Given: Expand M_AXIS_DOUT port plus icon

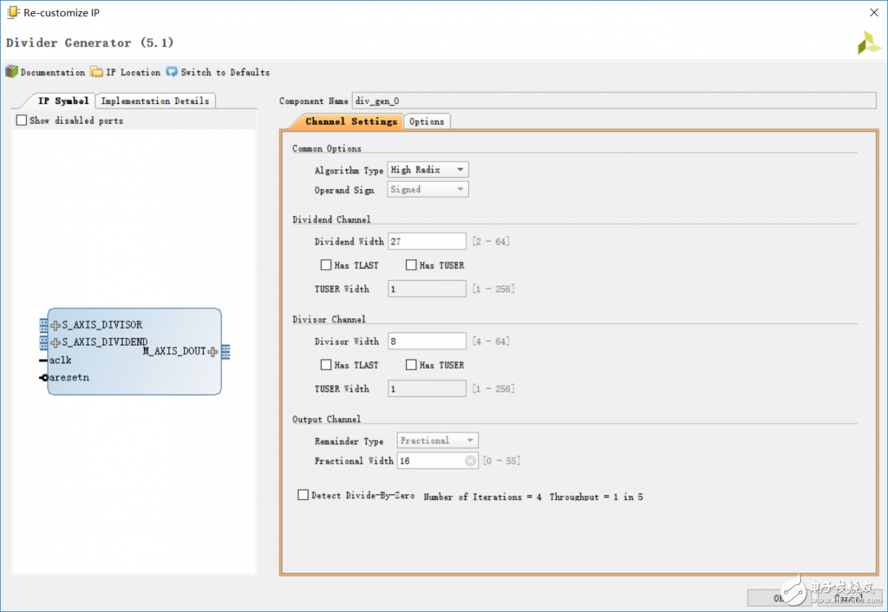Looking at the screenshot, I should click(213, 352).
